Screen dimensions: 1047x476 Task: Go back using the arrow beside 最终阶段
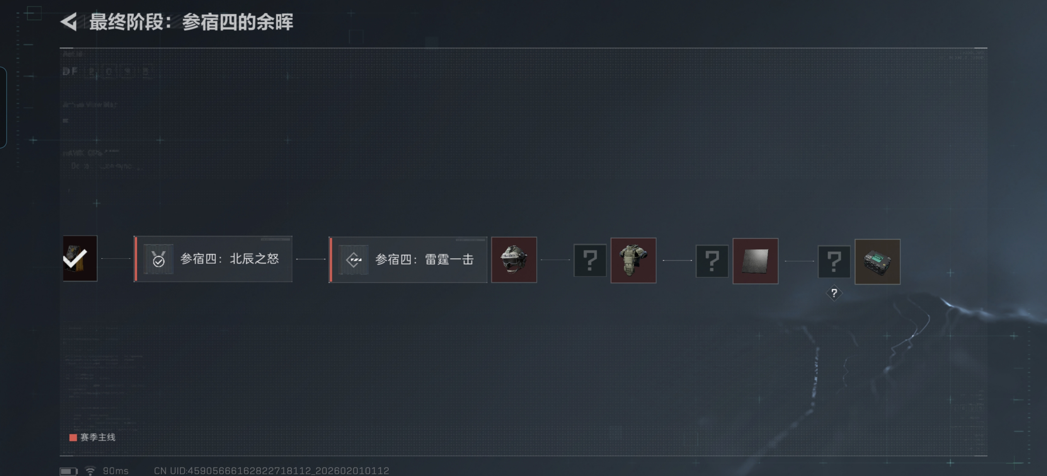[69, 22]
